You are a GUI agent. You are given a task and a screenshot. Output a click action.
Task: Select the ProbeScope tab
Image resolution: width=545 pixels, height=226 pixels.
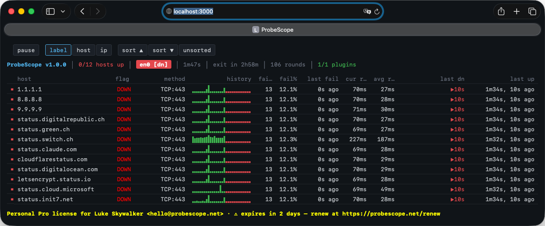272,30
